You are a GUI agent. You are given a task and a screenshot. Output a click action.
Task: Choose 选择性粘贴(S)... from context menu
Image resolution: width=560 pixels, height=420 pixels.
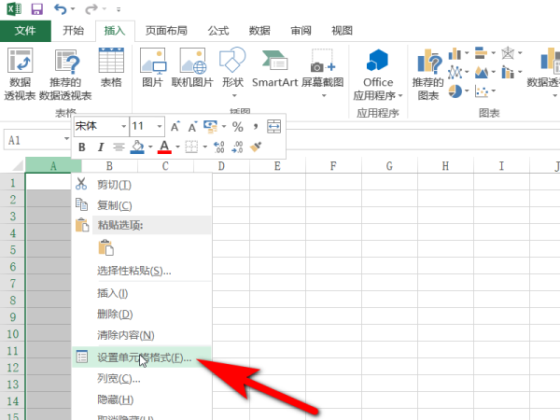[142, 271]
